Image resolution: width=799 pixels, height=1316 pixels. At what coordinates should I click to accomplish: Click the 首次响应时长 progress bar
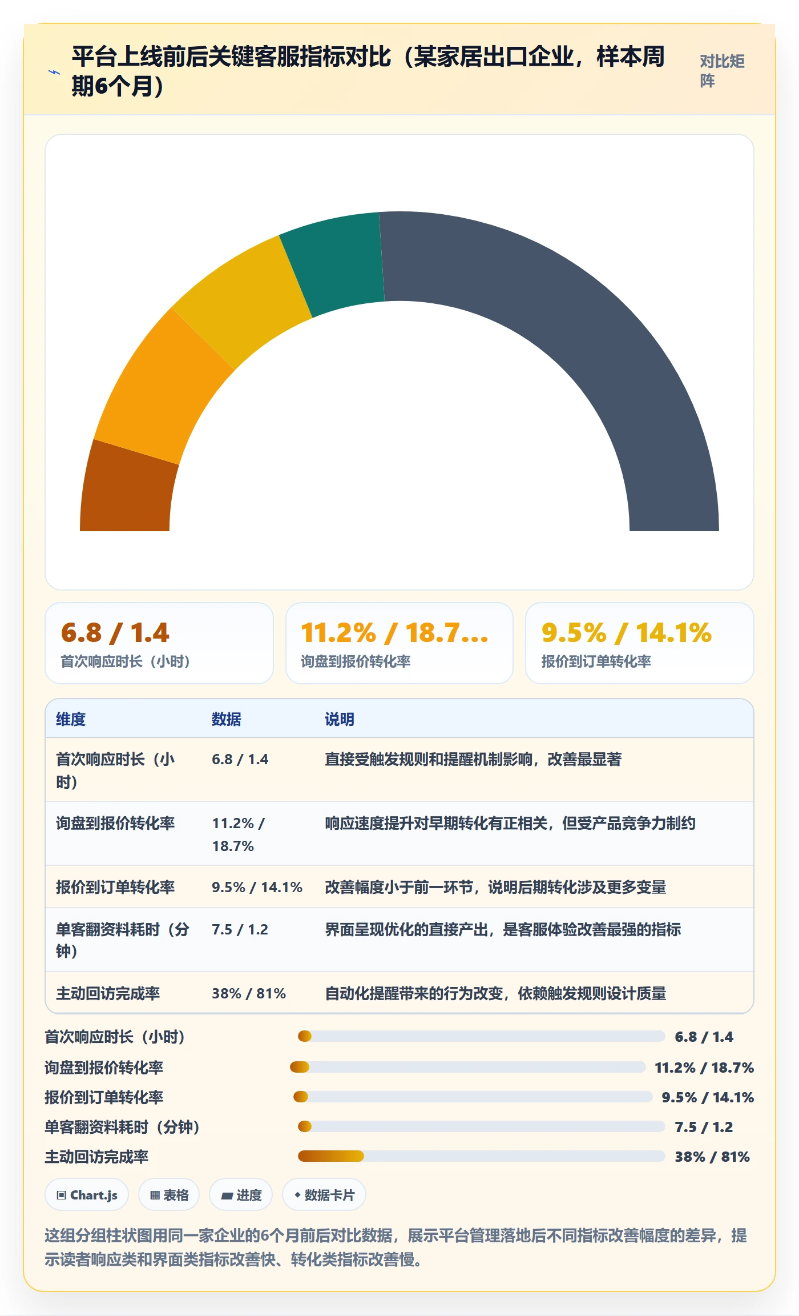[482, 1036]
